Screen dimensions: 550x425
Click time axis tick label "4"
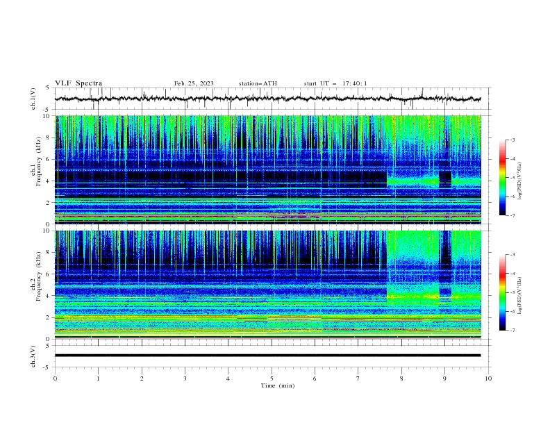228,378
